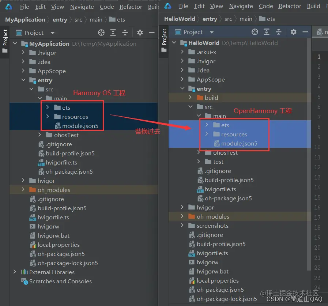
Task: Expand ohosTest folder in MyApplication tree
Action: click(x=39, y=135)
